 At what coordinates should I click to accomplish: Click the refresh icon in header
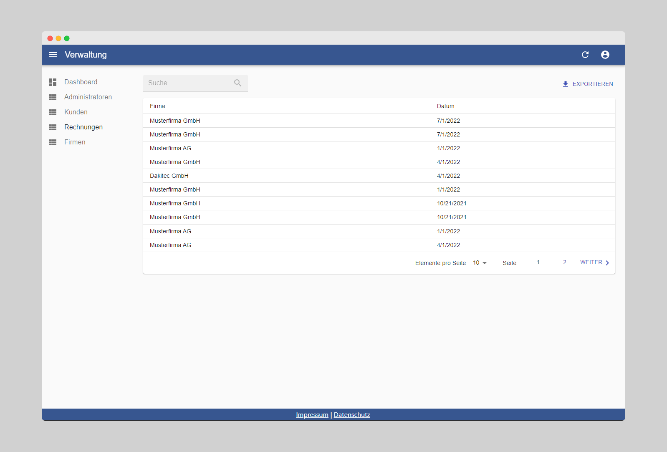click(x=585, y=55)
